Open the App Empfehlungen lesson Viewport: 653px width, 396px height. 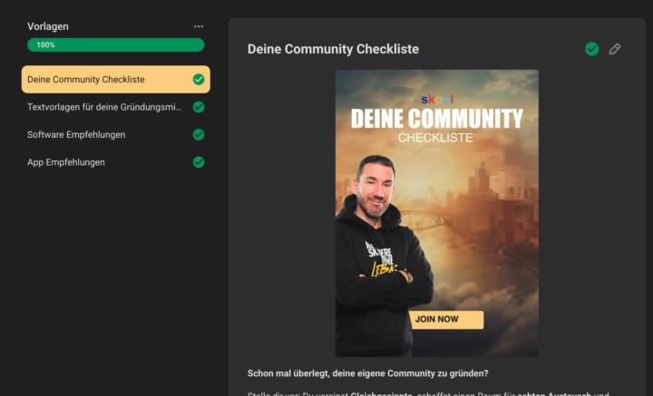tap(116, 162)
